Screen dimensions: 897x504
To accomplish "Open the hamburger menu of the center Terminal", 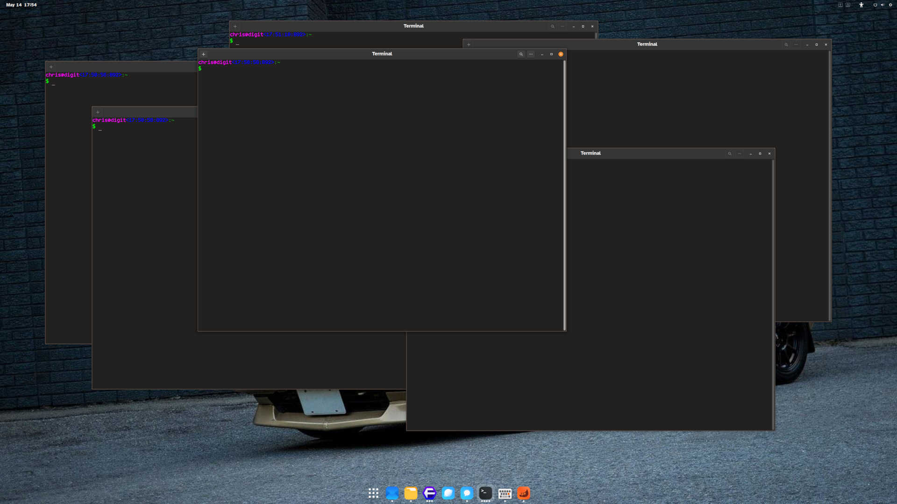I will pos(531,54).
